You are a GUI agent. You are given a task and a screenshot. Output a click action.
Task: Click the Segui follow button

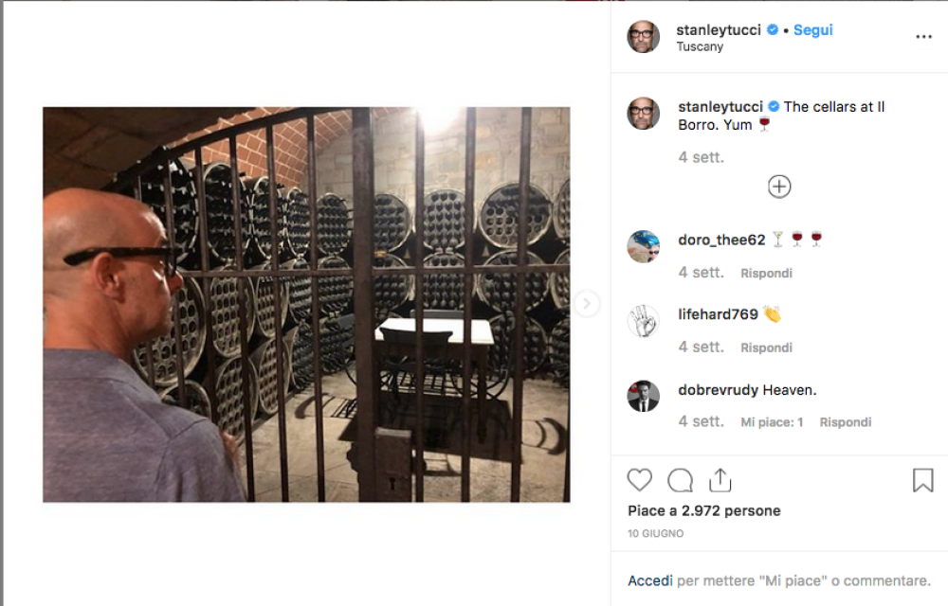[x=812, y=30]
